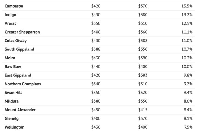This screenshot has width=197, height=131.
Task: Select South Gippsland in the table
Action: (x=19, y=49)
